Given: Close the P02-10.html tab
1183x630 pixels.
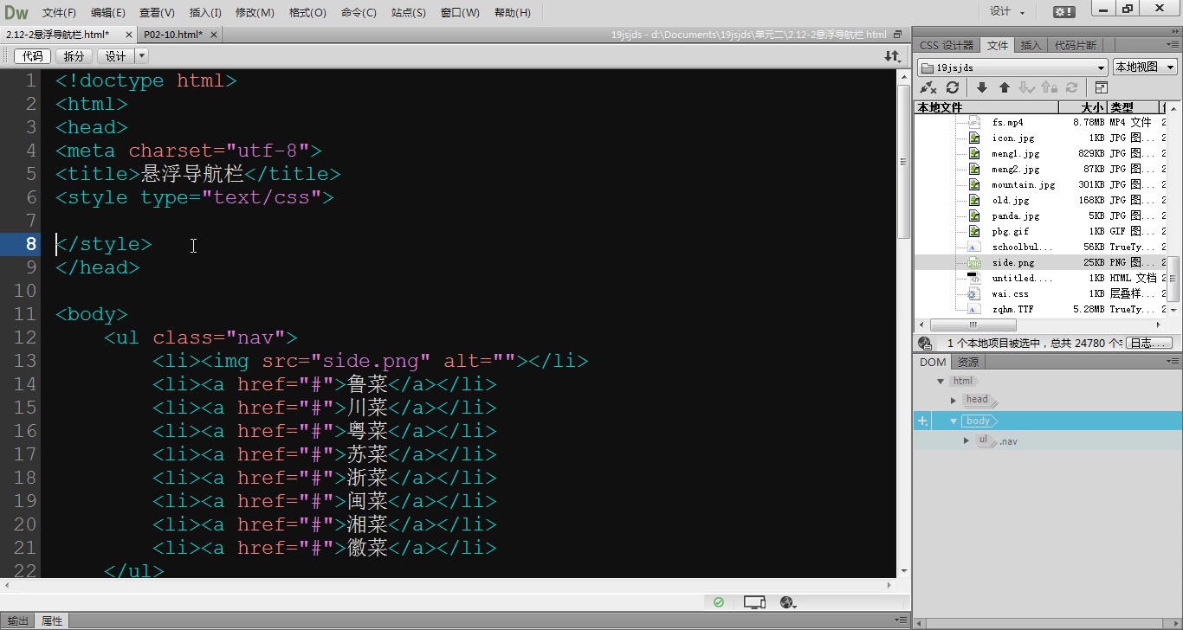Looking at the screenshot, I should click(214, 35).
